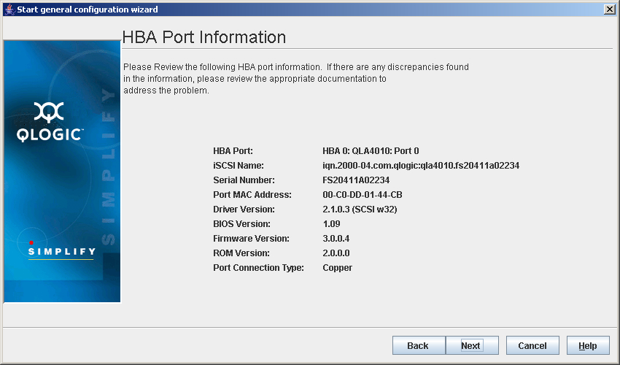Click the SIMPLIFY text on the banner
Image resolution: width=620 pixels, height=365 pixels.
click(x=61, y=252)
